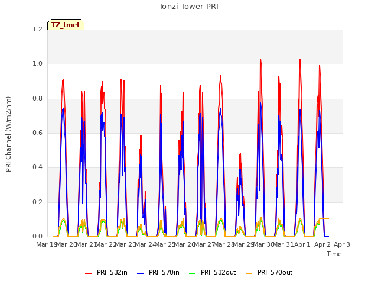Viewport: 378px width, 284px height.
Task: Click the orange PRI_570out legend swatch
Action: [x=249, y=273]
